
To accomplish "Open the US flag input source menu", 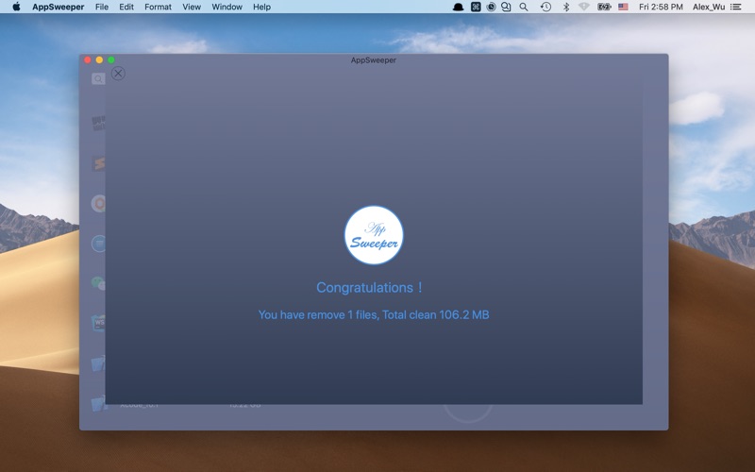I will pos(623,7).
